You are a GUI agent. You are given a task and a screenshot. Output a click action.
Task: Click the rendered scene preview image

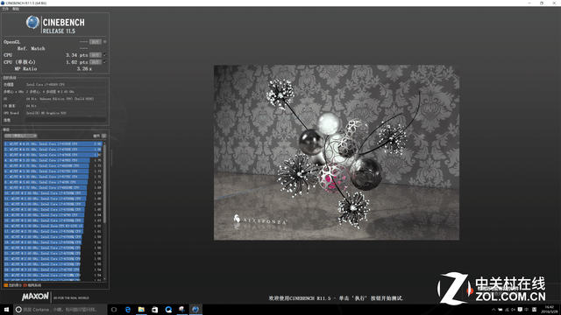point(337,152)
